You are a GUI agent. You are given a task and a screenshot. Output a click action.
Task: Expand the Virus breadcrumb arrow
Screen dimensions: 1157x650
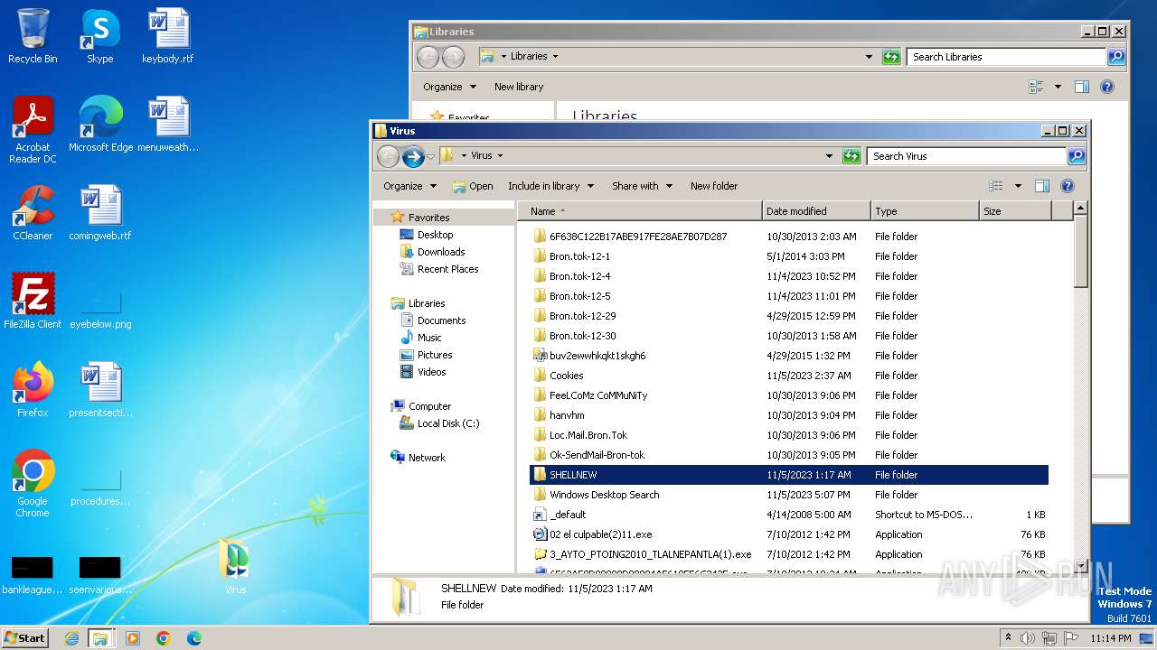pyautogui.click(x=500, y=156)
